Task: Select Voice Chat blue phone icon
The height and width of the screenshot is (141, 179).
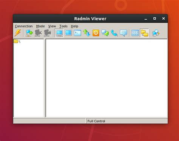Action: (114, 33)
